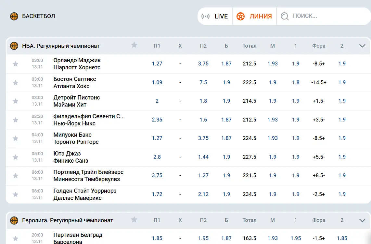
Task: Select П1 odds 3.75 for Портленд Трэйл Блейзерс
Action: click(x=157, y=176)
